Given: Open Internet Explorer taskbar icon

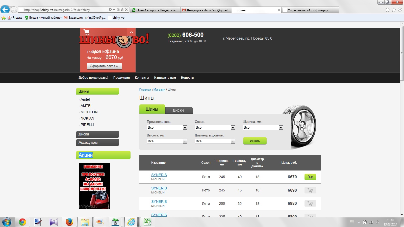Looking at the screenshot, I should [132, 222].
